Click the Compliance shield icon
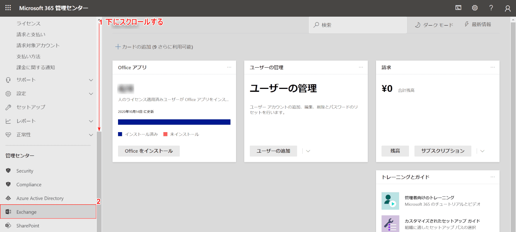 click(x=9, y=185)
